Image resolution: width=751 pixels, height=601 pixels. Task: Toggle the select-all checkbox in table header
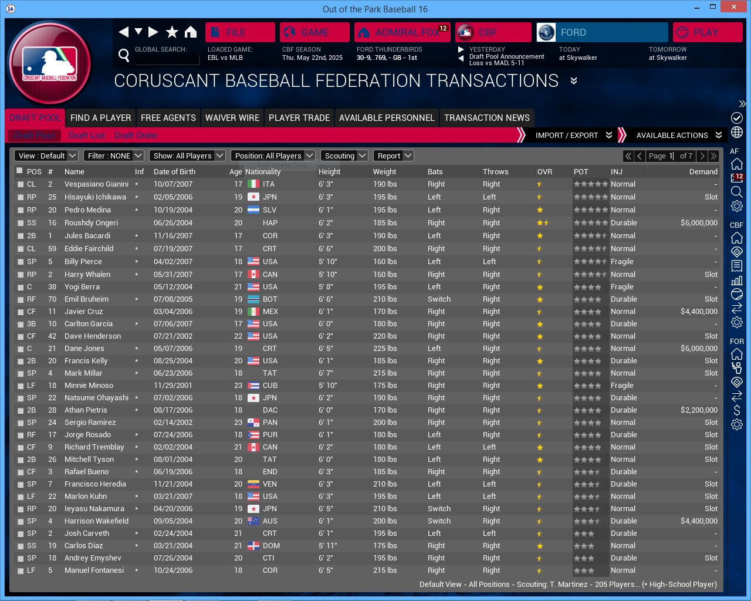20,171
